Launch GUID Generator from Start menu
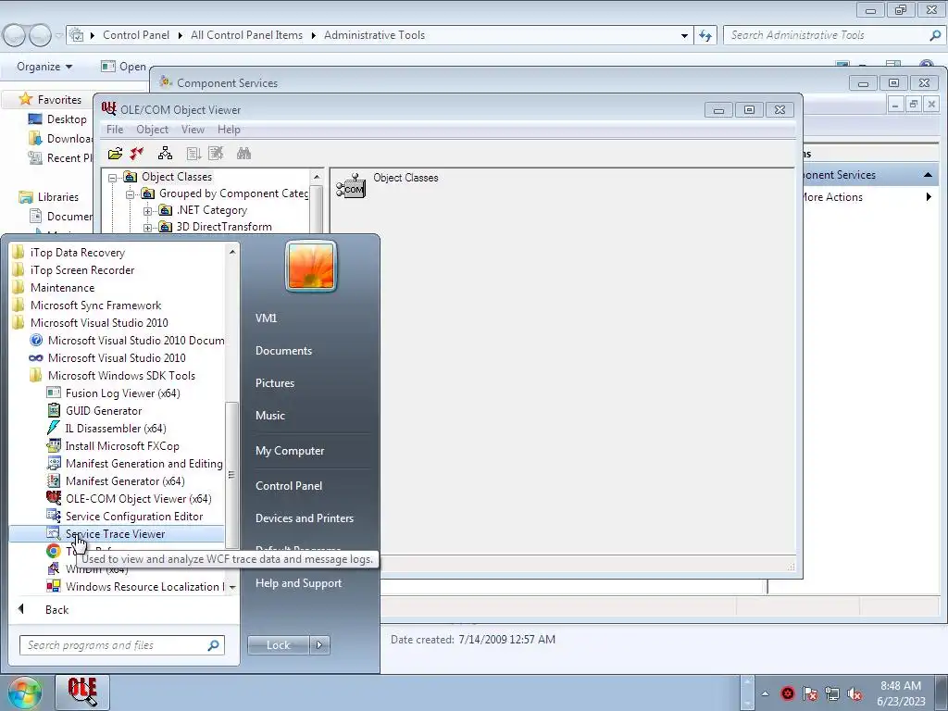This screenshot has width=948, height=711. (117, 411)
